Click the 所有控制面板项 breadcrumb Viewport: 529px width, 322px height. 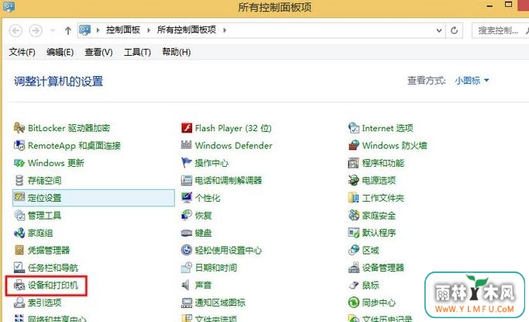click(x=187, y=30)
